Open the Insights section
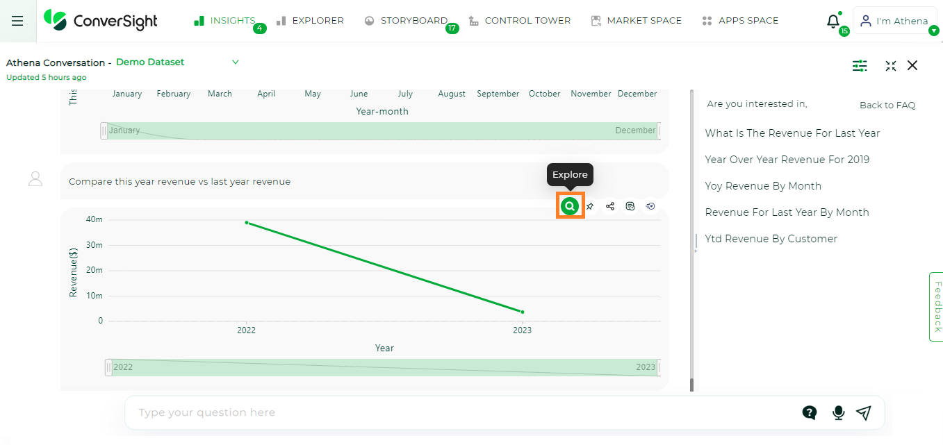 224,21
